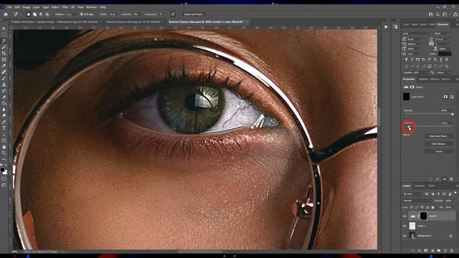
Task: Click the Levels 1 layer mask thumbnail
Action: (423, 216)
